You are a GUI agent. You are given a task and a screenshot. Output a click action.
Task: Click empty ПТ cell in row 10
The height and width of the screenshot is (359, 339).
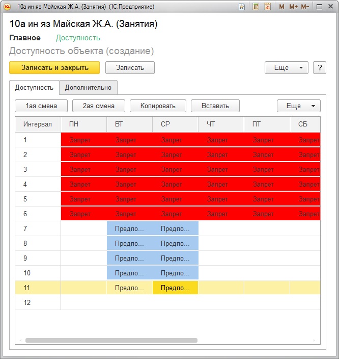point(267,273)
